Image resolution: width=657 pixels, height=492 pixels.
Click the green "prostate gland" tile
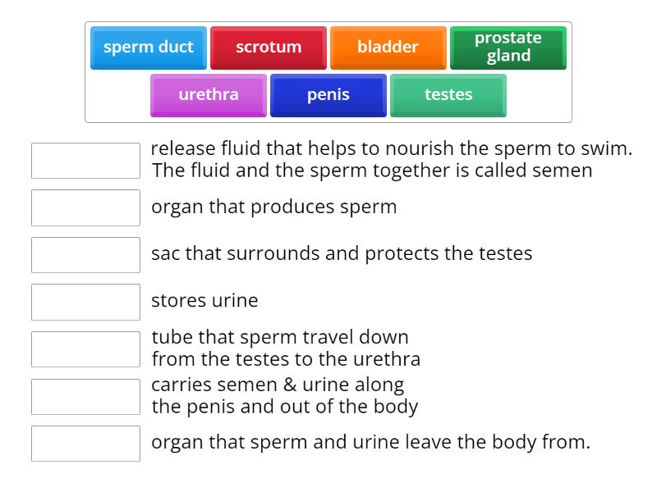point(508,48)
